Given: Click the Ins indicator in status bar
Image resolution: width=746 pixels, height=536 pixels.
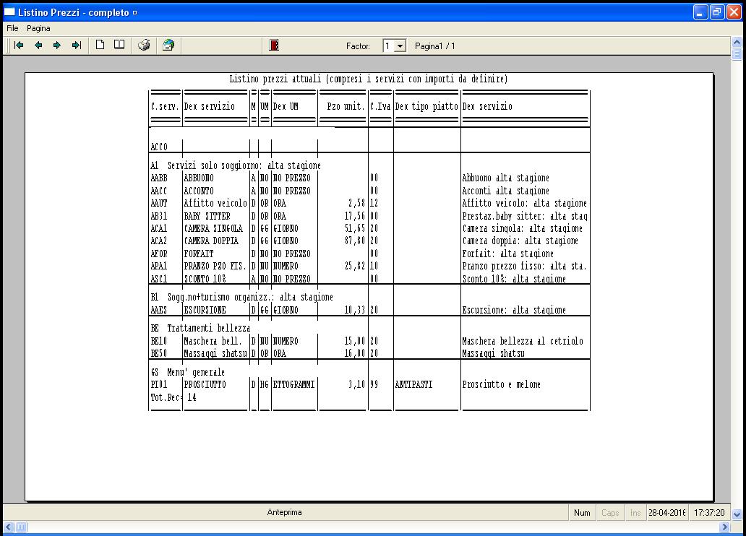Looking at the screenshot, I should (x=635, y=513).
